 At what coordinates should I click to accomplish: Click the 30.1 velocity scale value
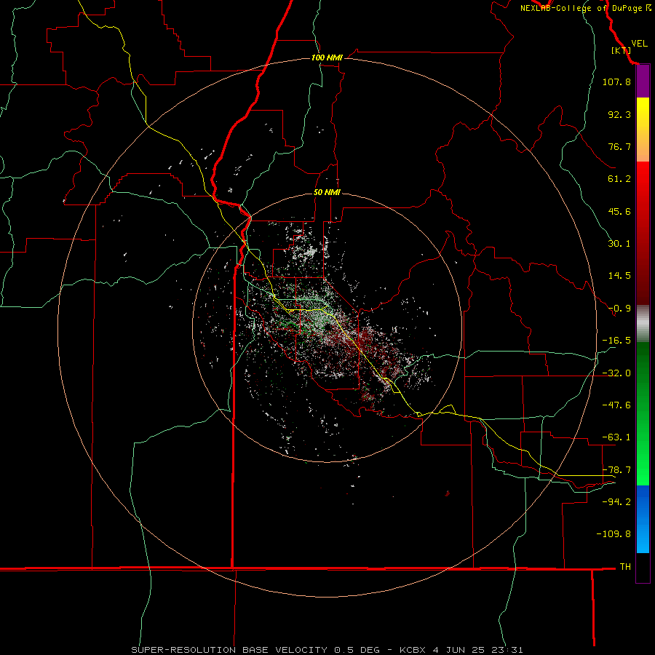coord(619,244)
